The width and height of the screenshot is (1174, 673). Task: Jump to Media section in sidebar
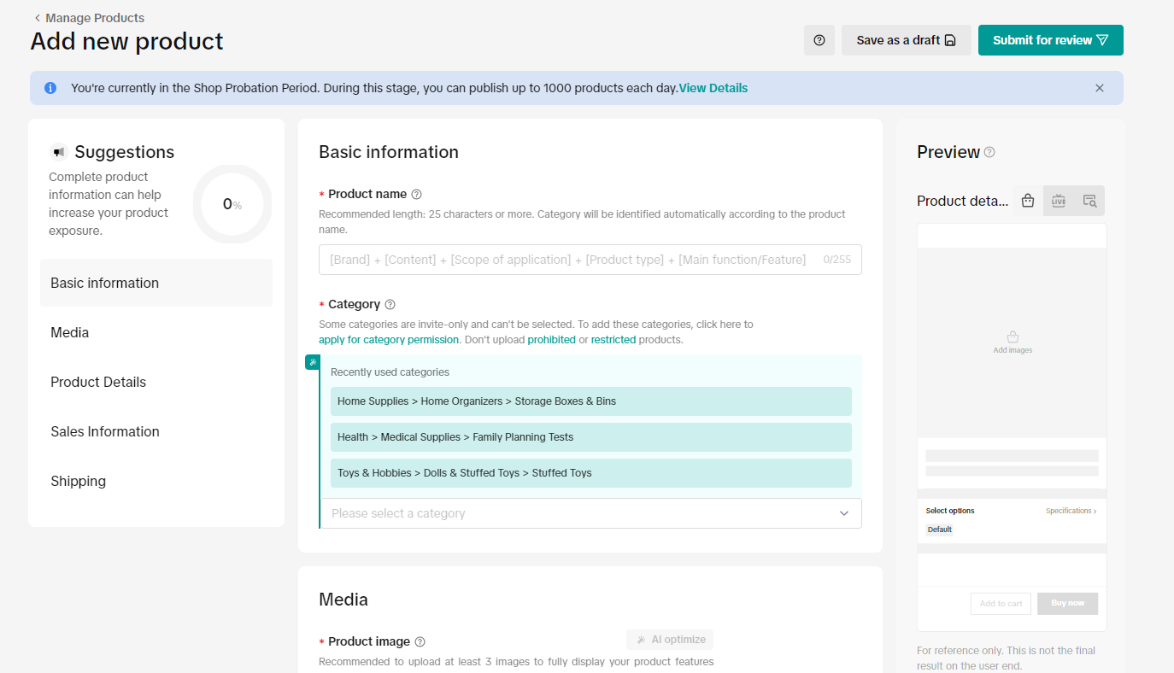coord(70,332)
